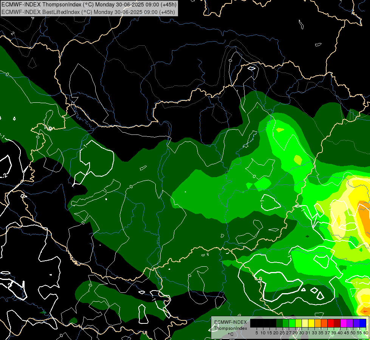Click the legend scale label 20

[x=276, y=333]
